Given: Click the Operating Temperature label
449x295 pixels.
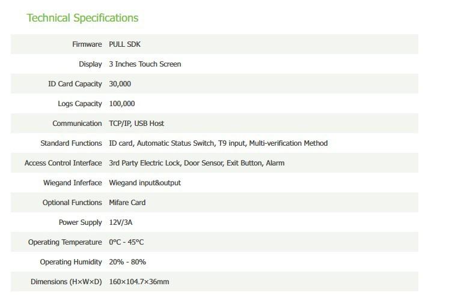Looking at the screenshot, I should pos(65,242).
